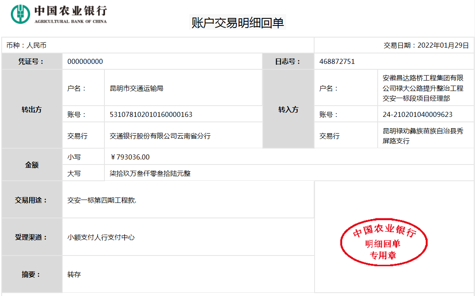Viewport: 475px width, 296px height.
Task: Click the log number 468872751
Action: coord(337,61)
